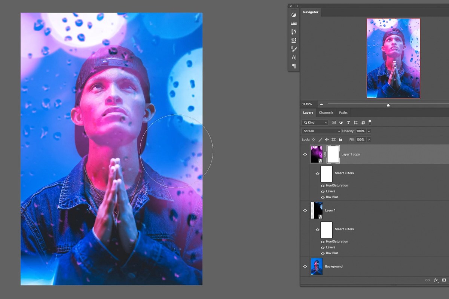Hide Hue/Saturation filter on Layer 1 copy
This screenshot has height=299, width=449.
pyautogui.click(x=323, y=186)
